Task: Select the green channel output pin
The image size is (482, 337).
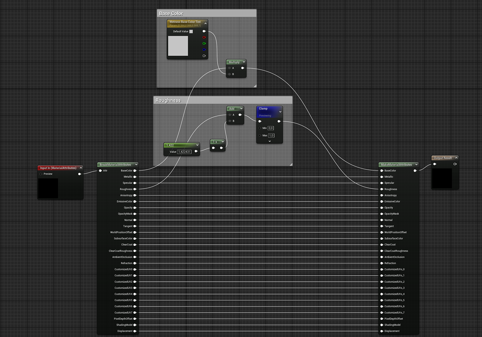Action: (204, 43)
